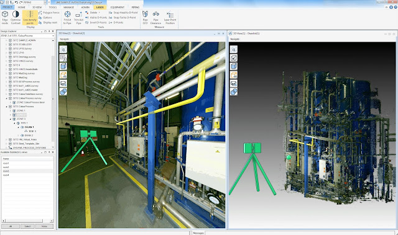Image resolution: width=398 pixels, height=235 pixels.
Task: Expand SITE SAMPLE-ADMIN node
Action: click(7, 40)
